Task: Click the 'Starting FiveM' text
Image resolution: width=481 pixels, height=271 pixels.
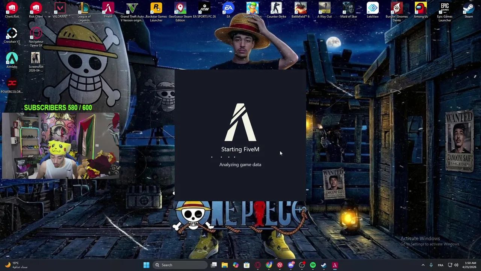Action: coord(240,149)
